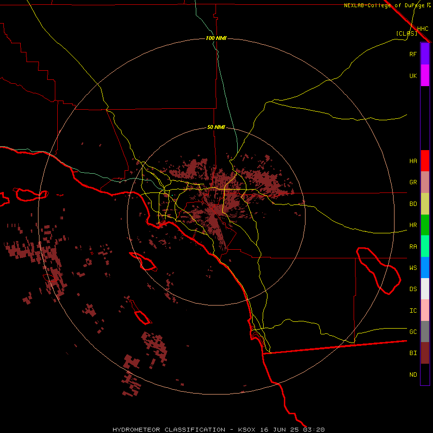Click the UK magenta legend swatch
The width and height of the screenshot is (433, 433).
point(425,76)
